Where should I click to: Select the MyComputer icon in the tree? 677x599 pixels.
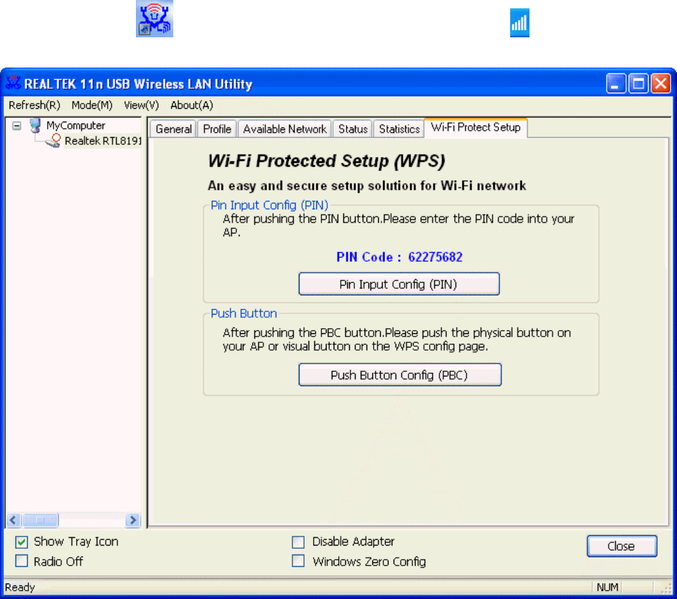pos(35,125)
